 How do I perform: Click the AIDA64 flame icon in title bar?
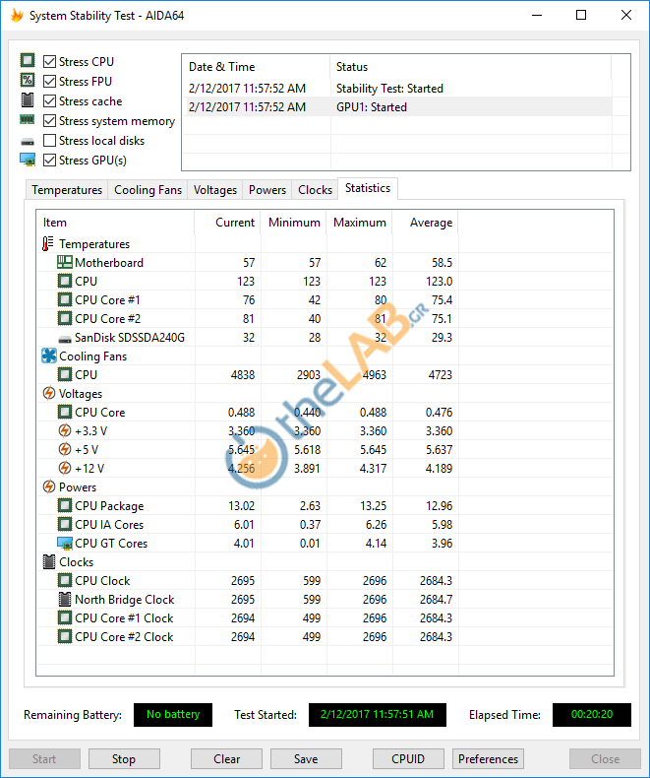click(17, 16)
